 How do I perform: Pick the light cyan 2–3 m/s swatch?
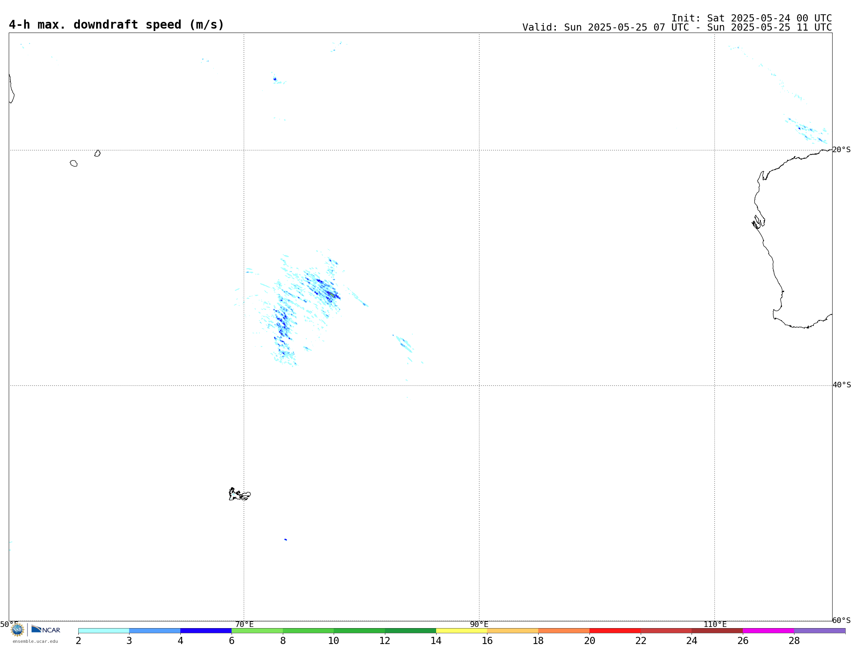[104, 631]
